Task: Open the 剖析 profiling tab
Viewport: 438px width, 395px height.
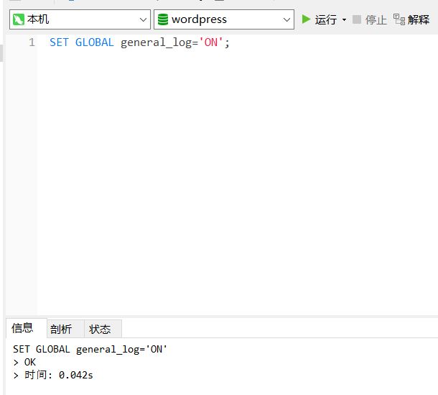Action: pos(61,329)
